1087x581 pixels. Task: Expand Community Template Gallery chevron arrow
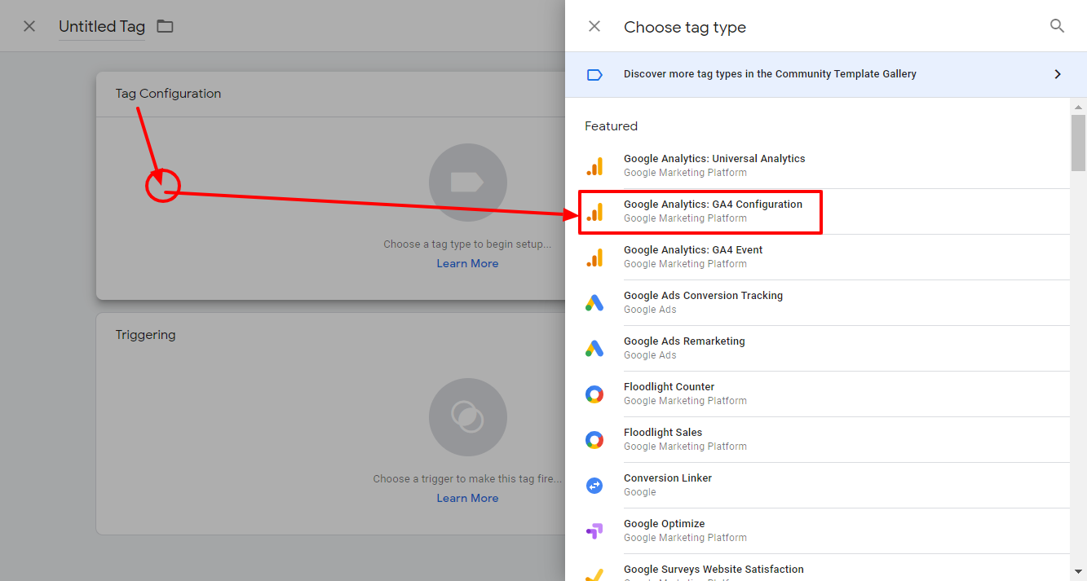tap(1058, 74)
